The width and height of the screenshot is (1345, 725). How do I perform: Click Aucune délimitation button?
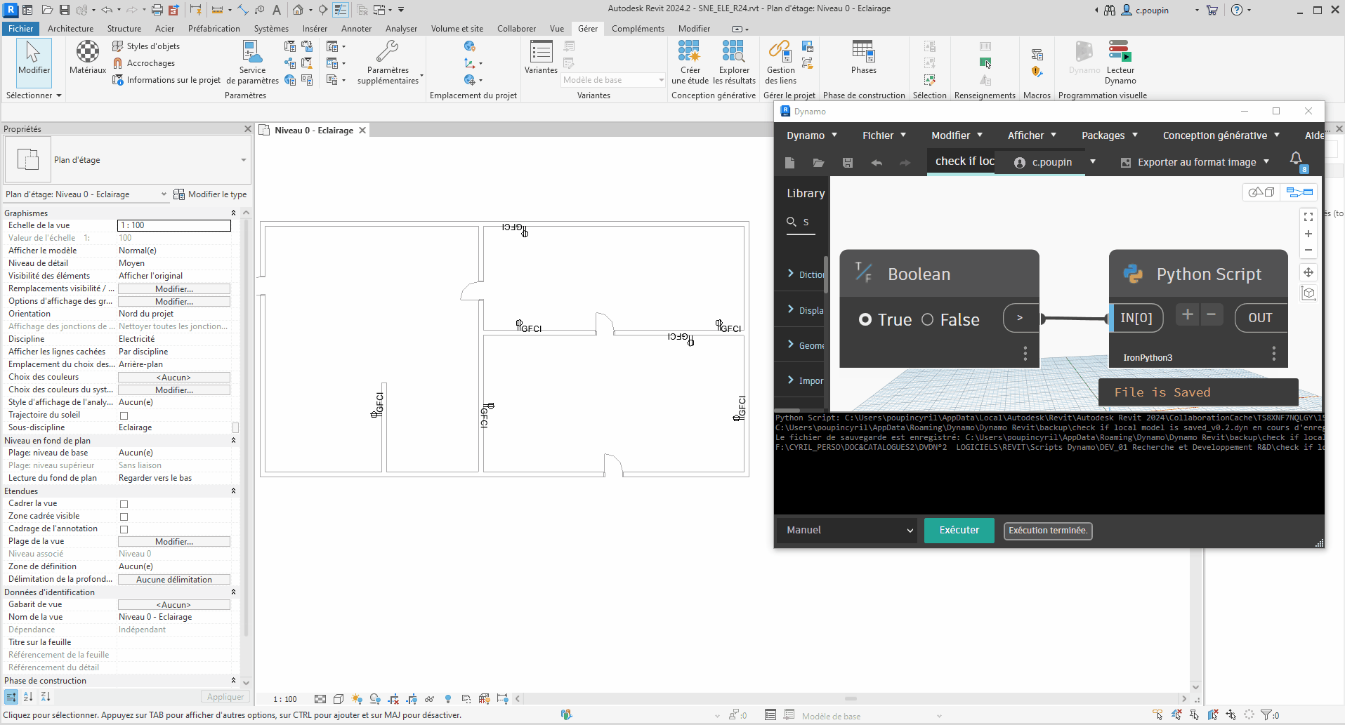[174, 580]
